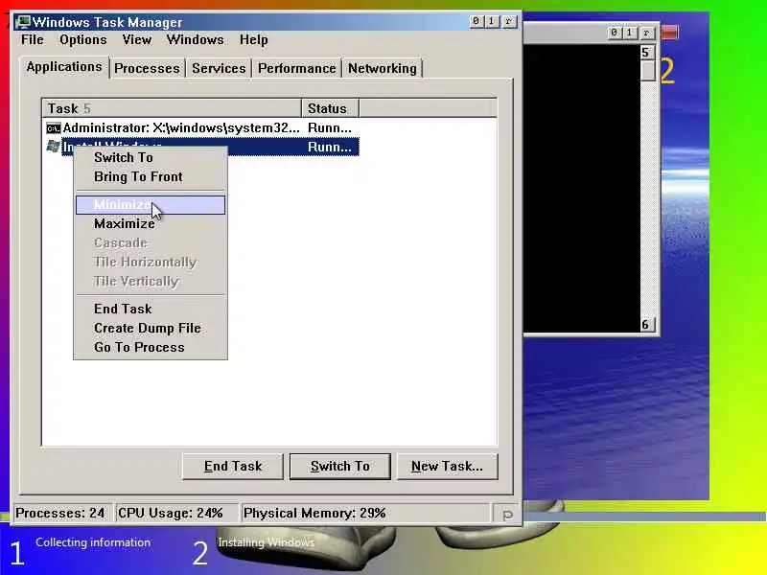This screenshot has height=575, width=767.
Task: Open the View menu
Action: (x=137, y=39)
